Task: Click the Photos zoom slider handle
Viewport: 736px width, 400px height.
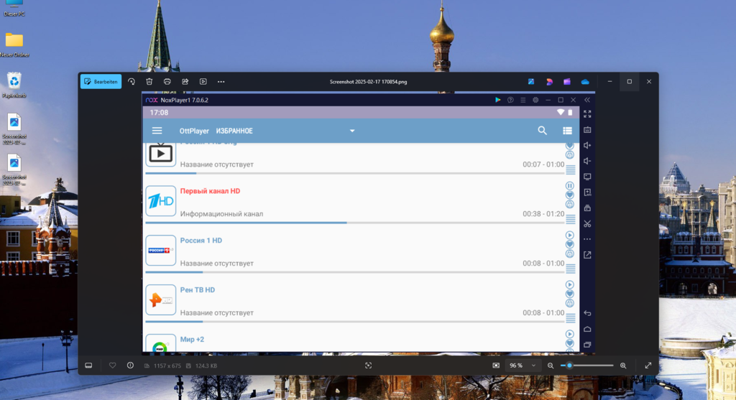Action: pos(569,366)
